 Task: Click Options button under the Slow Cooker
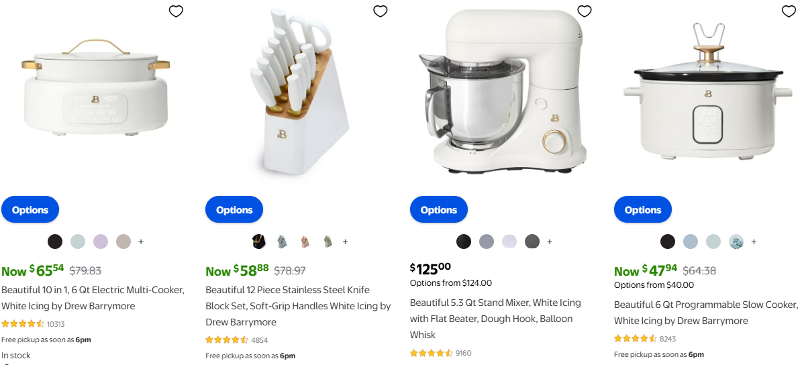(643, 210)
